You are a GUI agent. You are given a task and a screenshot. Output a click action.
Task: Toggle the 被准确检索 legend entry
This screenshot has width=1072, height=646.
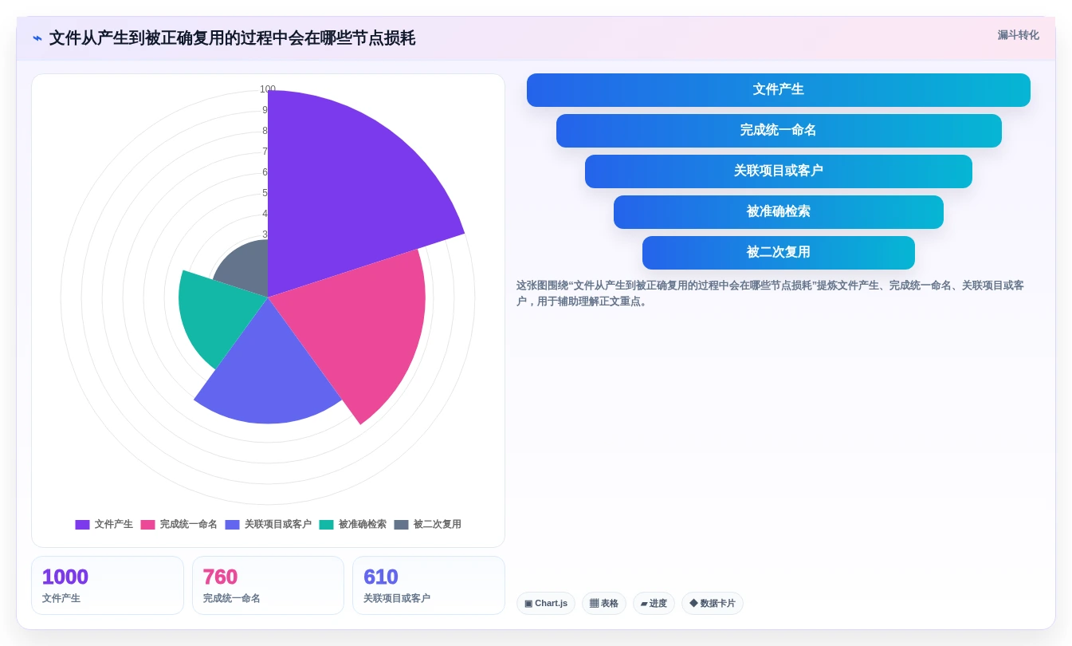[x=353, y=525]
